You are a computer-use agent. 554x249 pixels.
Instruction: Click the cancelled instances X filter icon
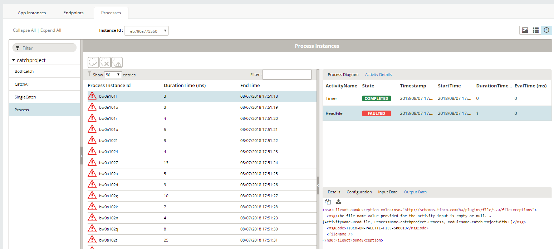[105, 62]
